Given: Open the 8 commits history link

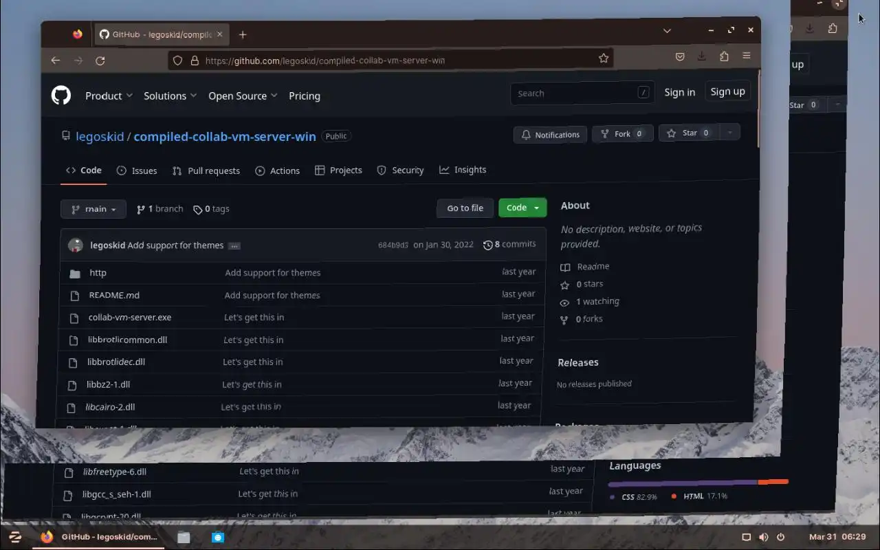Looking at the screenshot, I should click(509, 244).
